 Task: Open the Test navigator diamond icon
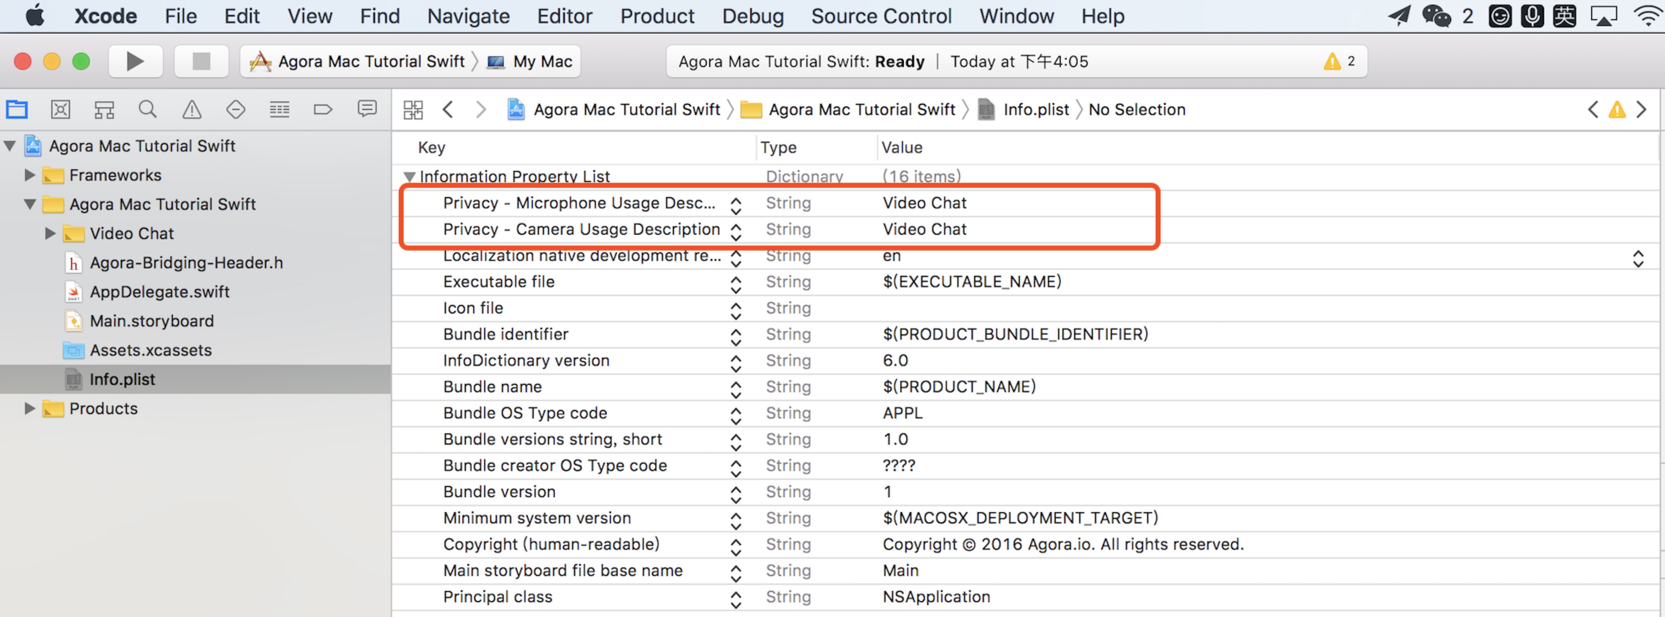236,109
